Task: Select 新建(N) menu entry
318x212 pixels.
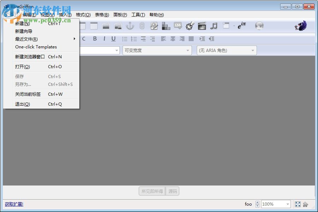Action: pyautogui.click(x=46, y=24)
